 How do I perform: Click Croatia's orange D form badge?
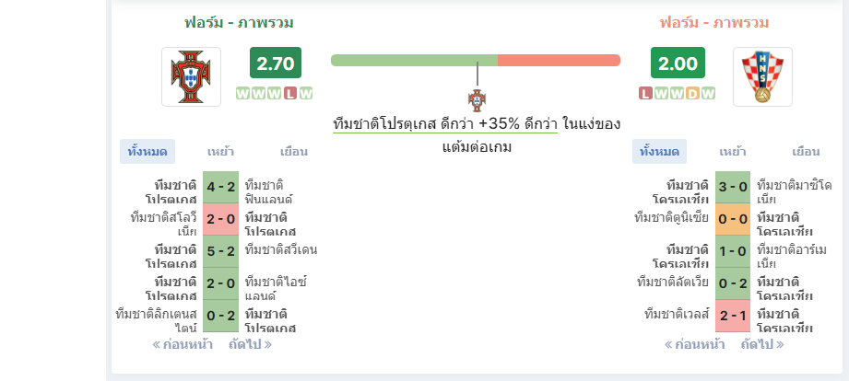[x=692, y=94]
